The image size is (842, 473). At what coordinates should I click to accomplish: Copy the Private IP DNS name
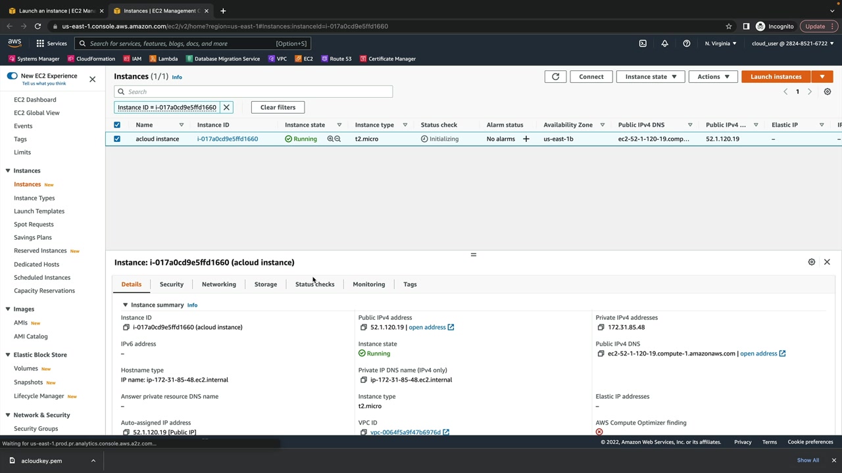click(364, 380)
